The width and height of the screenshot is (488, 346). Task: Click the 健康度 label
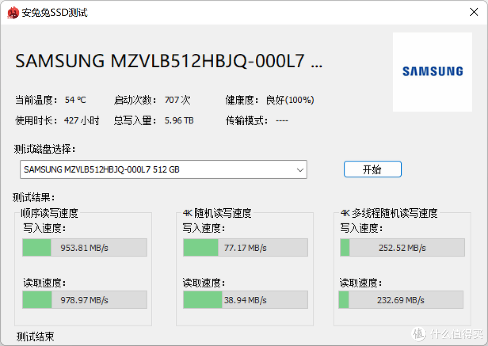tap(242, 100)
